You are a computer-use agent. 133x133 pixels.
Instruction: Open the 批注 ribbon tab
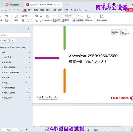point(48,10)
